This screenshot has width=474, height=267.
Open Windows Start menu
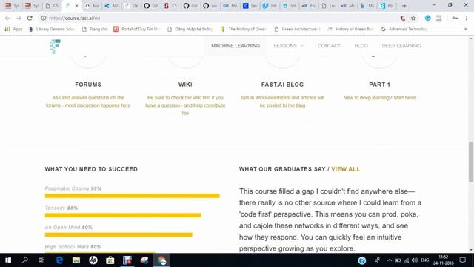point(8,260)
